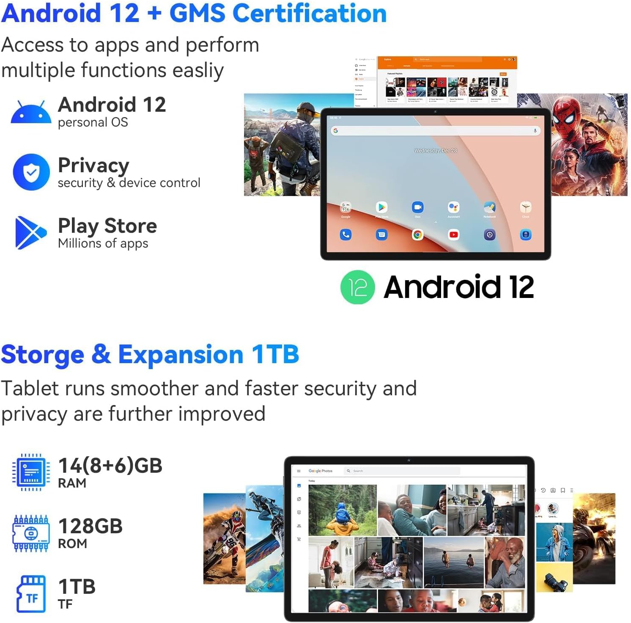This screenshot has height=623, width=631.
Task: Launch the Google Assistant app
Action: 453,207
